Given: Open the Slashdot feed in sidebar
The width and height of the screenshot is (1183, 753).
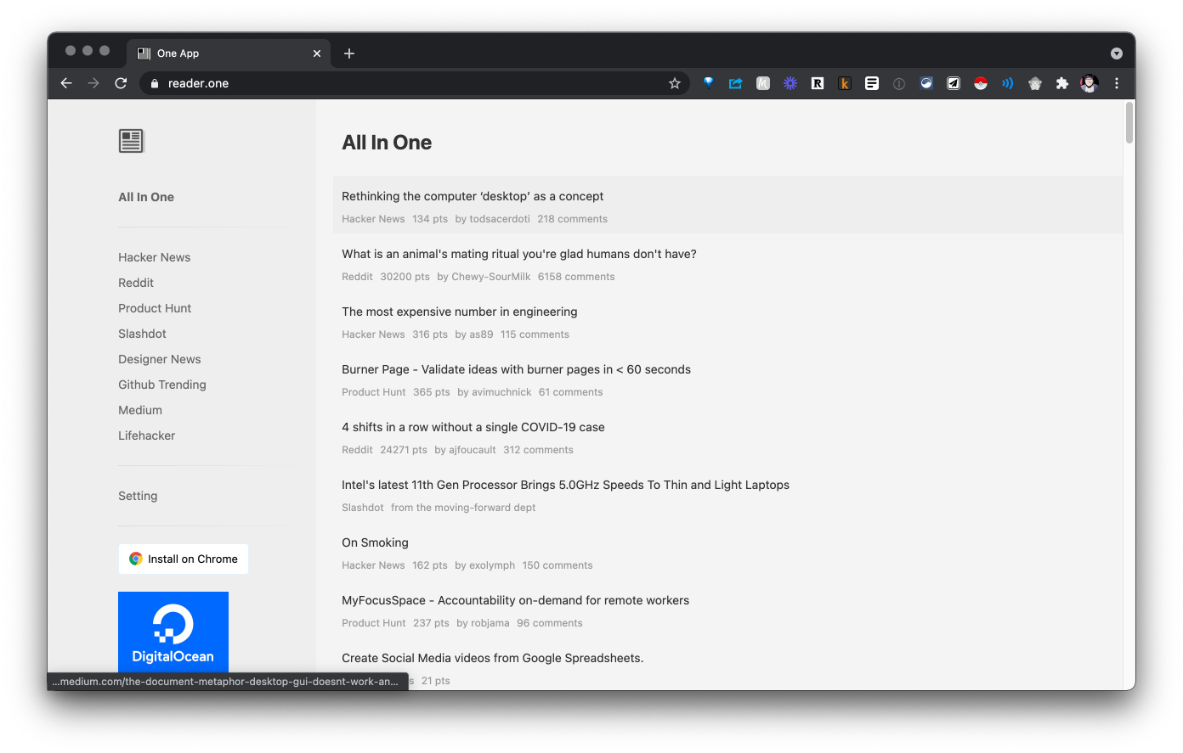Looking at the screenshot, I should 142,334.
